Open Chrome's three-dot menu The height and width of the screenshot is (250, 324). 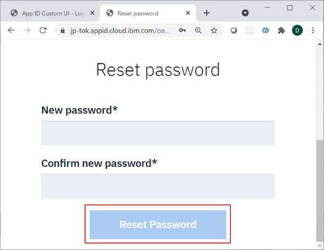point(313,30)
